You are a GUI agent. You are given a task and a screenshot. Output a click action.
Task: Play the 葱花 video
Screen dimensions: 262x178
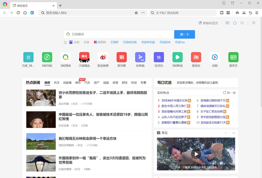[x=196, y=154]
